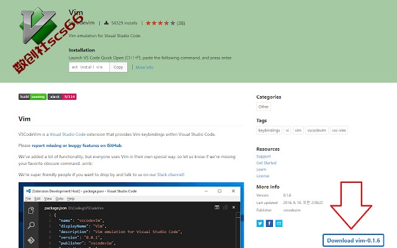Click the vscodevim publisher name in the header

[81, 23]
